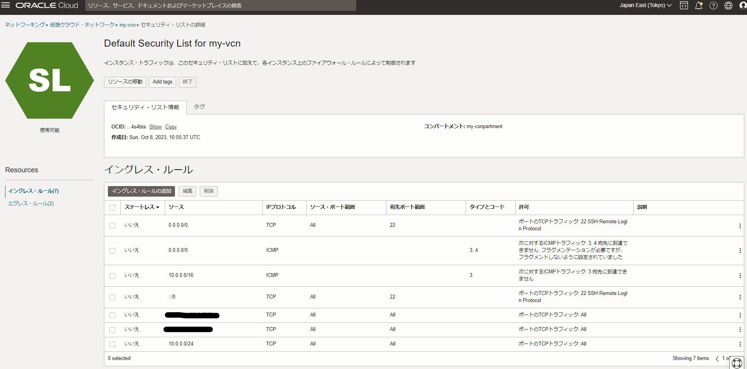
Task: Select エグレス・ルール(2) in Resources
Action: (31, 204)
